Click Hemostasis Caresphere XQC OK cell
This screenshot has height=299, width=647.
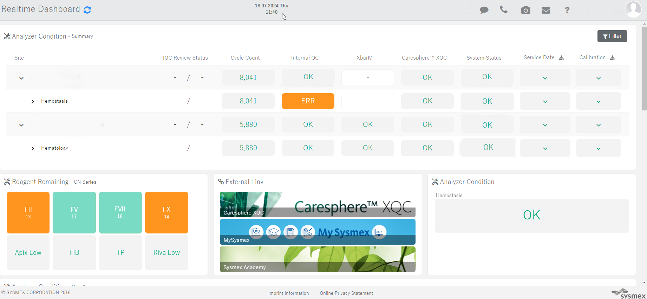point(427,101)
